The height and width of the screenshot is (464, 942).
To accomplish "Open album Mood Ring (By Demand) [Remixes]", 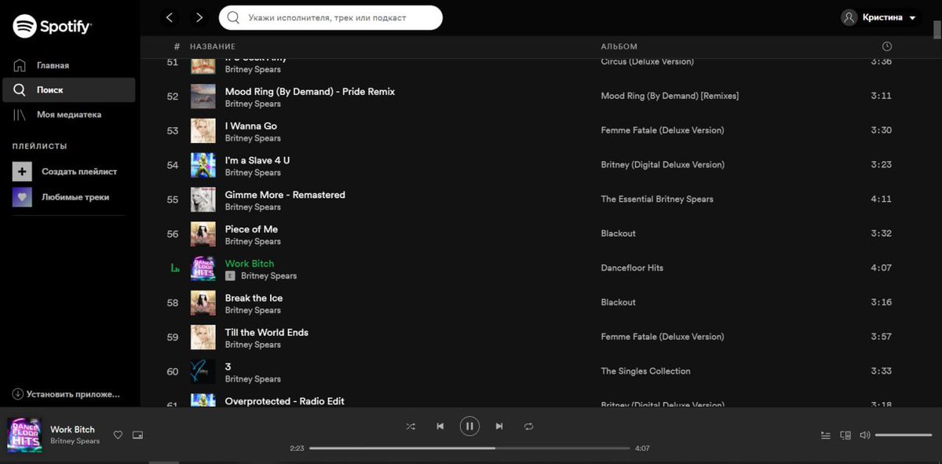I will 670,96.
